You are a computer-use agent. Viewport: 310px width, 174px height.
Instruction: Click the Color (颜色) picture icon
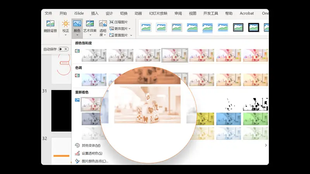point(77,24)
